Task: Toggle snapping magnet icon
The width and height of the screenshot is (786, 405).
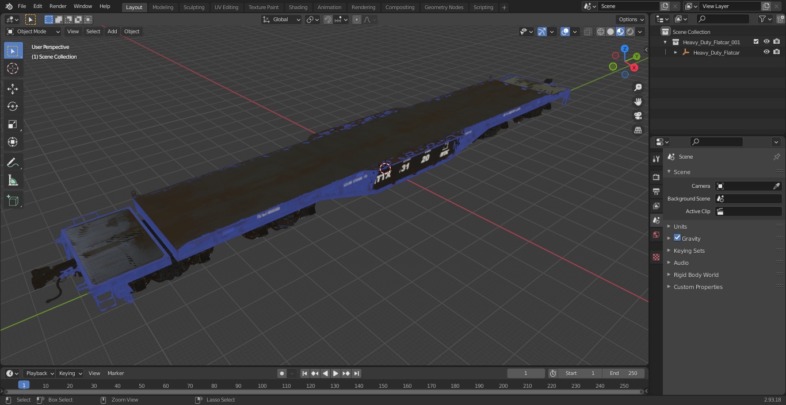Action: [327, 20]
